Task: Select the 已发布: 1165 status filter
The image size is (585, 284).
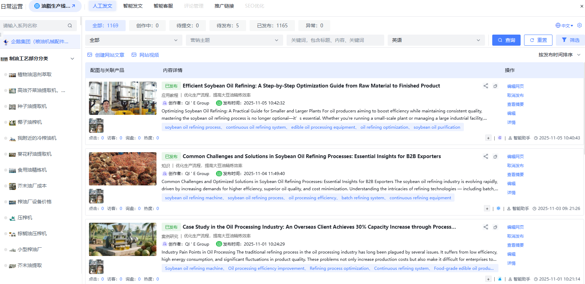Action: (x=272, y=26)
